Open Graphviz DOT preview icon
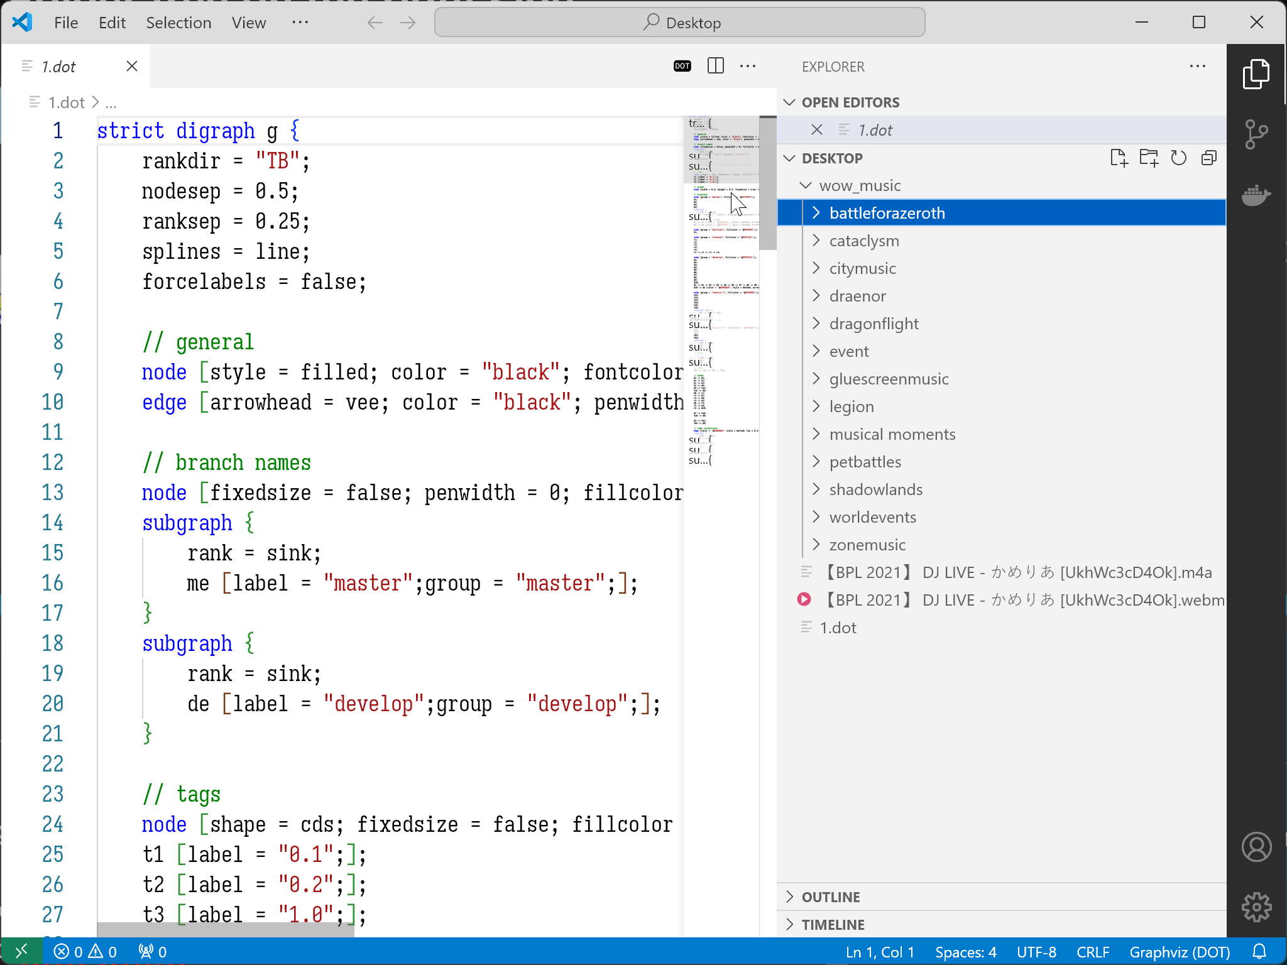The width and height of the screenshot is (1287, 965). pyautogui.click(x=682, y=66)
